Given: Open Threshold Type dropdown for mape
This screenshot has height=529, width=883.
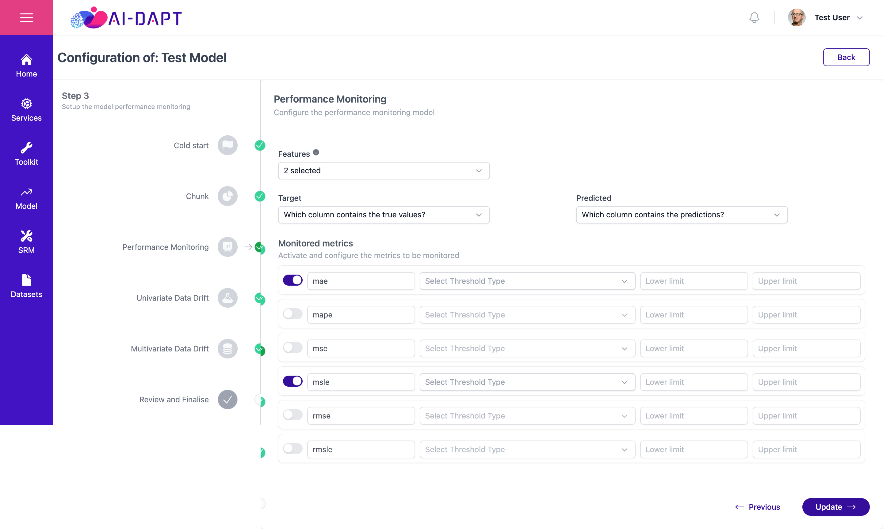Looking at the screenshot, I should coord(527,315).
